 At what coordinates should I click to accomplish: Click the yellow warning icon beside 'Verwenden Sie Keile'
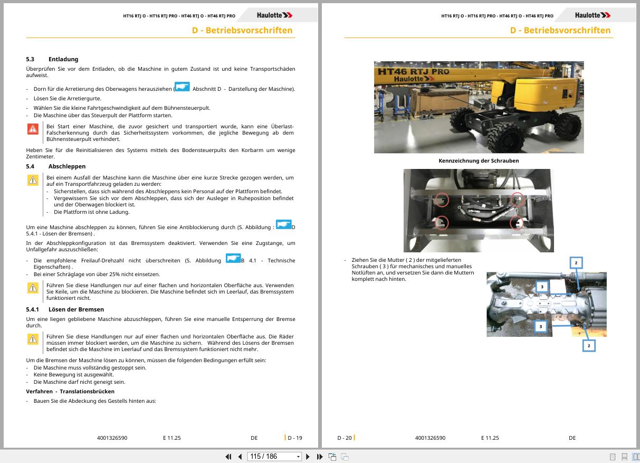tap(33, 288)
